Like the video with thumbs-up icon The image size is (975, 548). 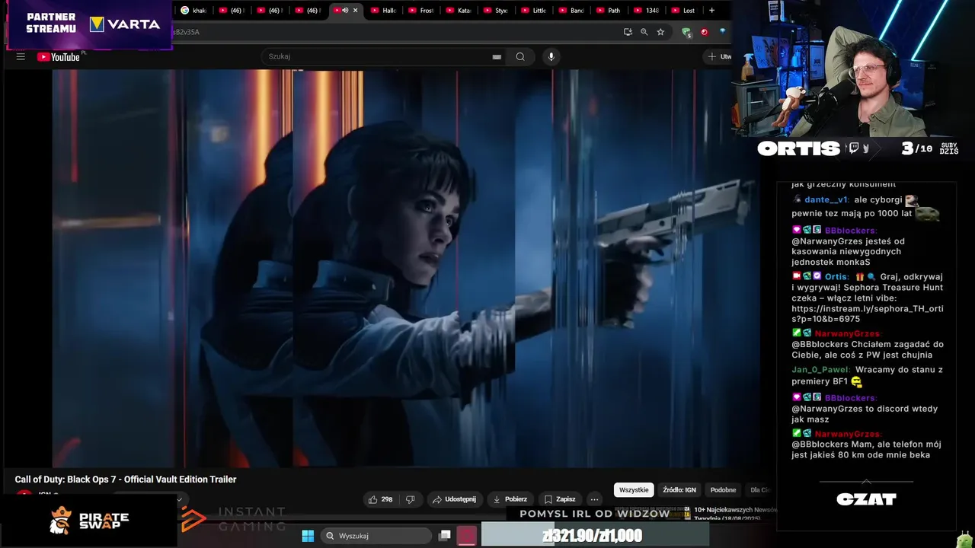[x=380, y=499]
